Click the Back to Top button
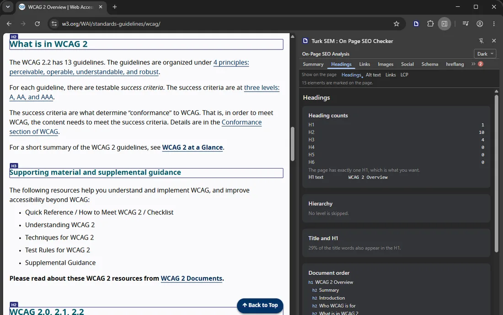503x315 pixels. tap(260, 305)
